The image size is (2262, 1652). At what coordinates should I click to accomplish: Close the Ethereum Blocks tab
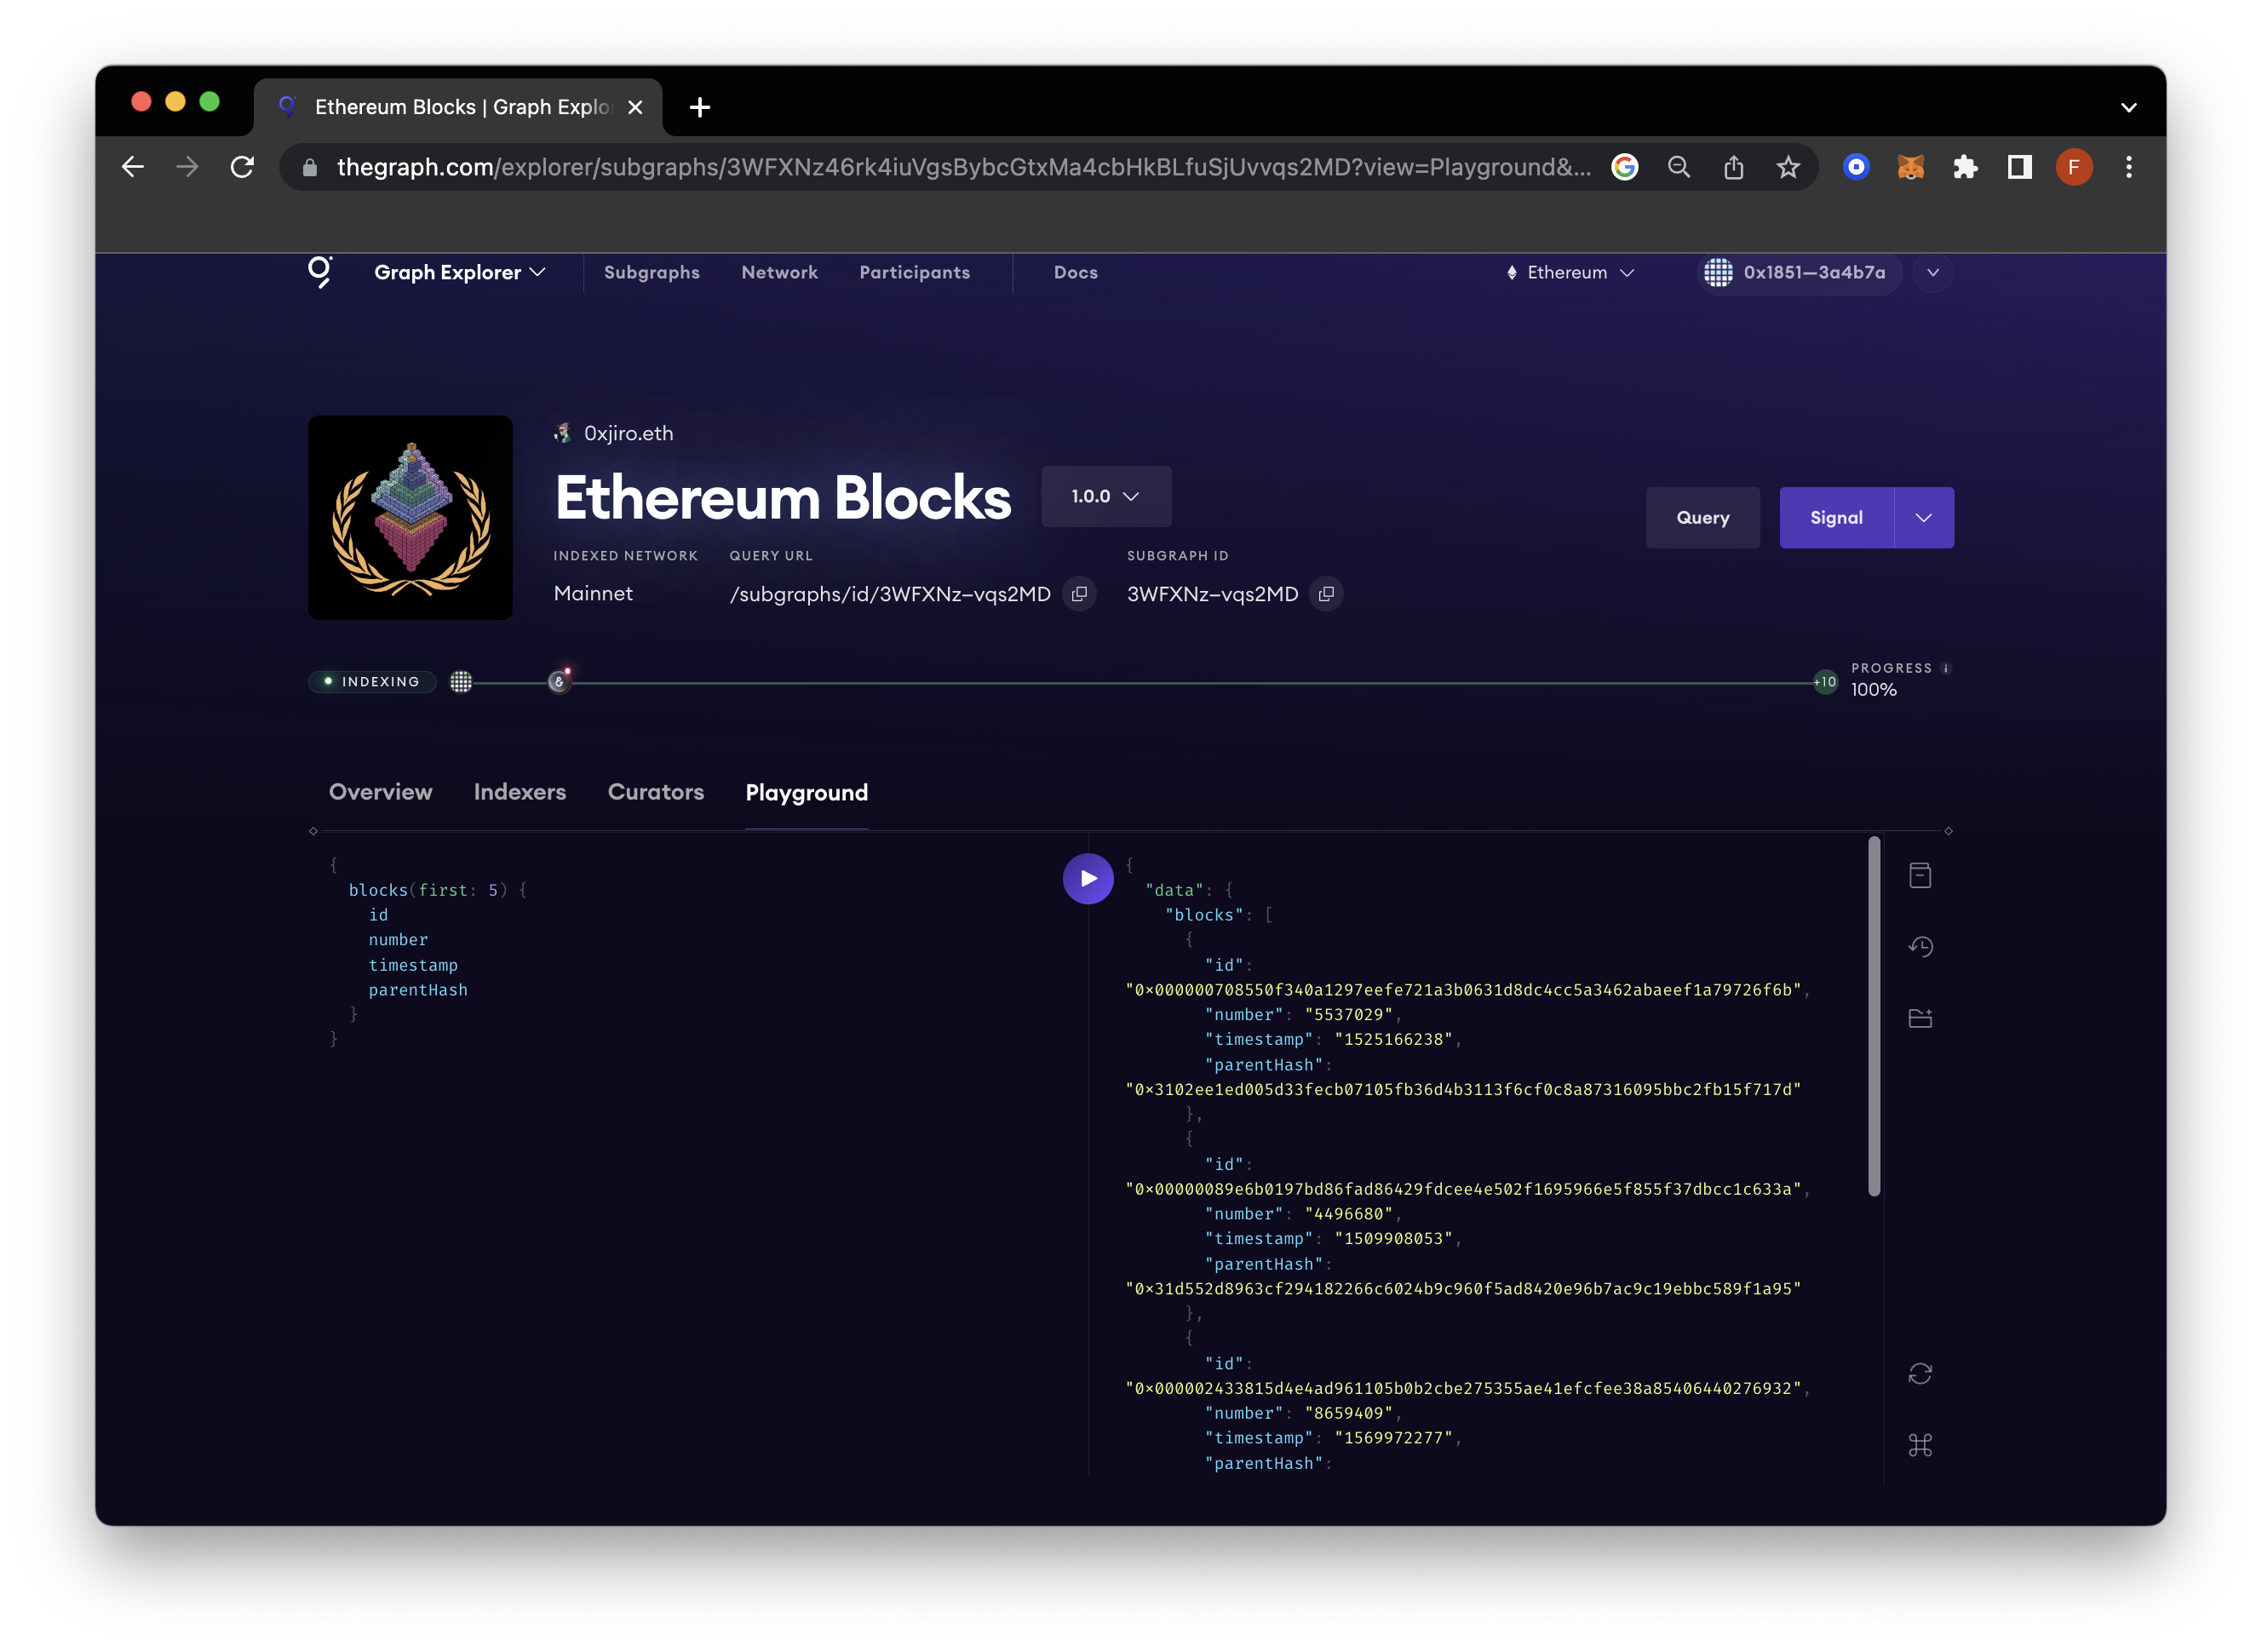635,107
